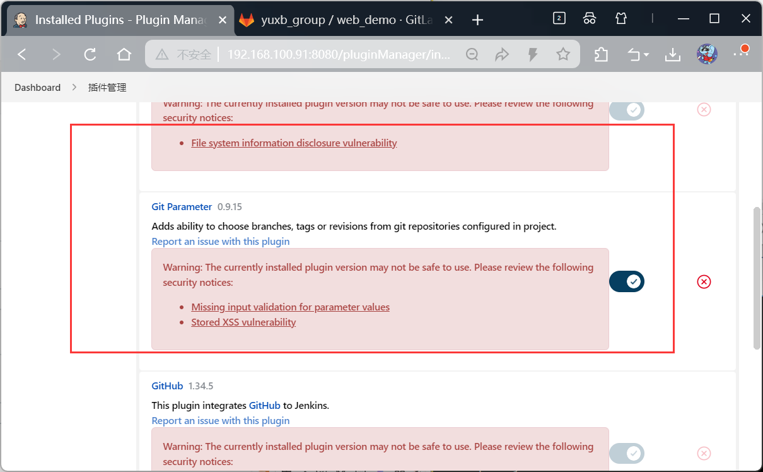Viewport: 763px width, 472px height.
Task: Click Git Parameter version 0.9.15
Action: (230, 207)
